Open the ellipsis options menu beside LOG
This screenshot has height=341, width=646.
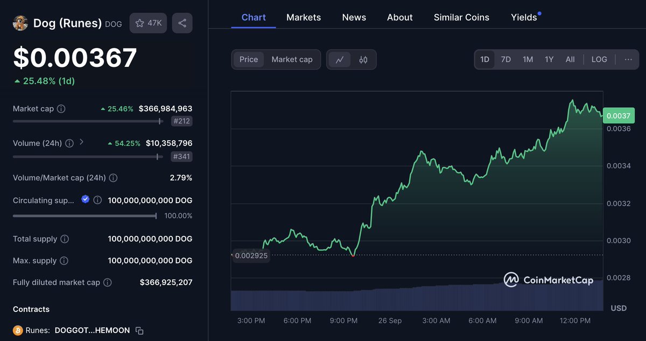(627, 59)
